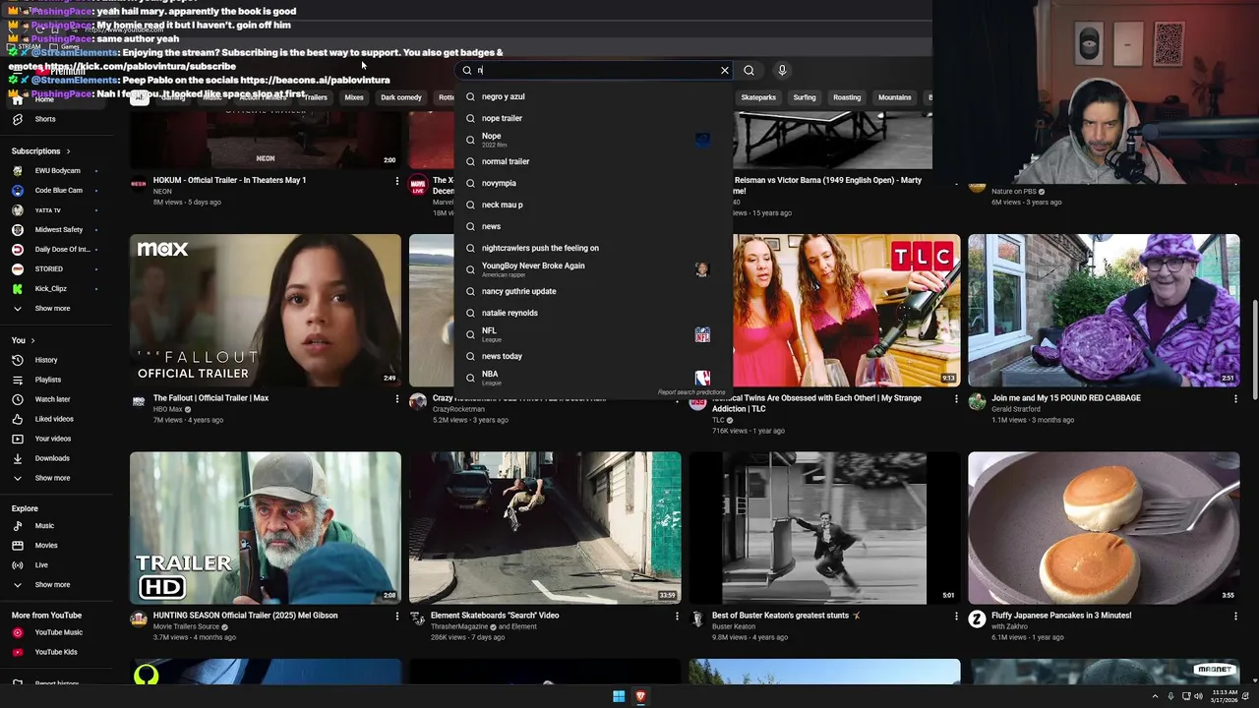Open the Fluffy Japanese Pancakes thumbnail
Viewport: 1259px width, 708px height.
point(1104,528)
